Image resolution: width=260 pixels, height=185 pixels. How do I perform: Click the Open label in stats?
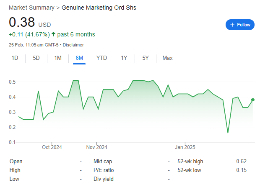coord(16,161)
